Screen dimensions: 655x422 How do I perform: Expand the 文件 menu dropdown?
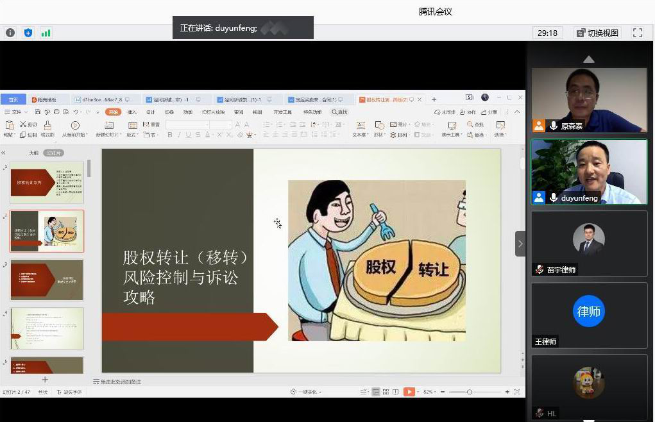tap(17, 112)
